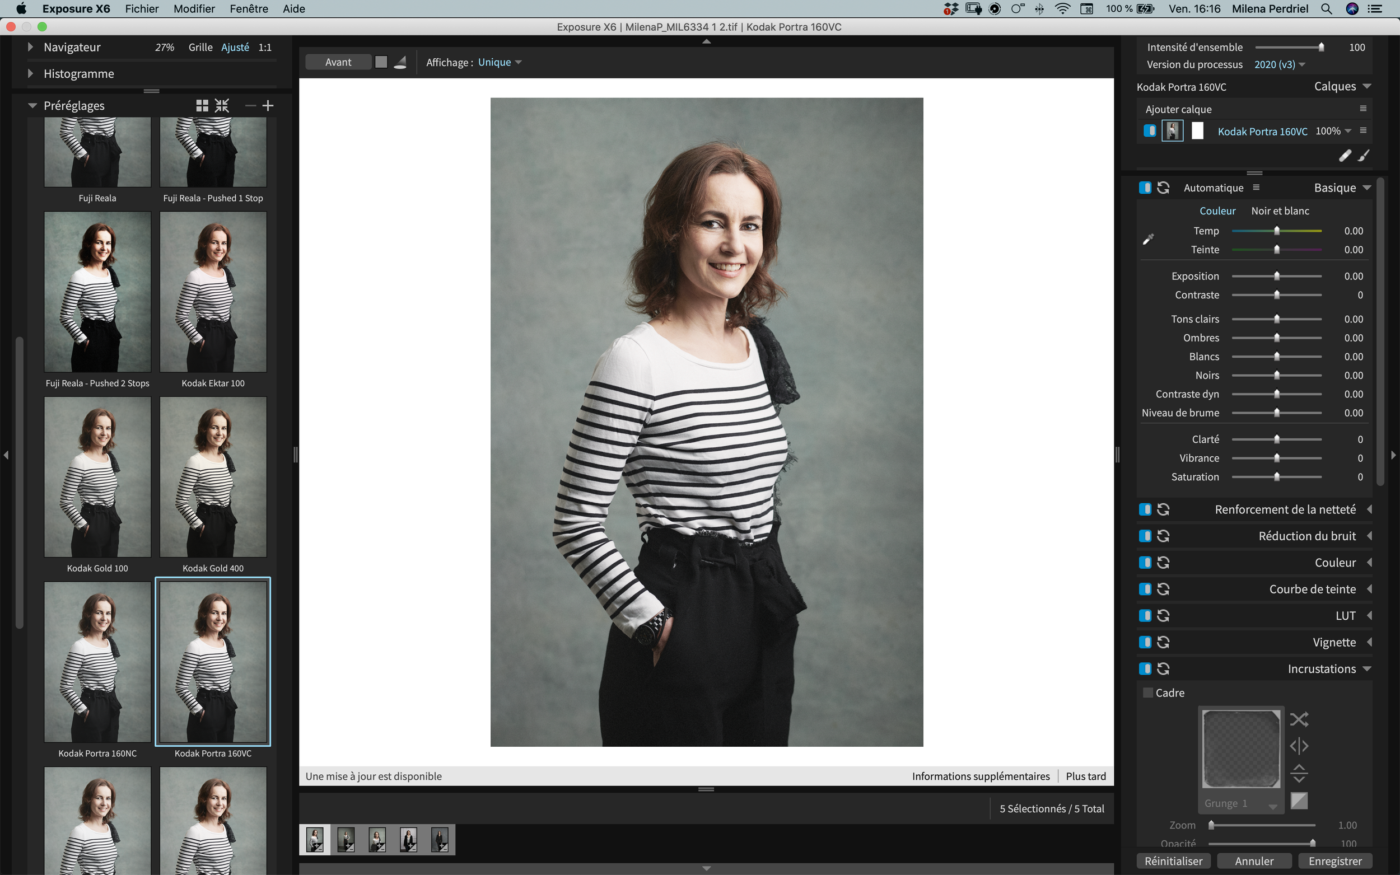The width and height of the screenshot is (1400, 875).
Task: Flip the Cadre overlay horizontally
Action: pyautogui.click(x=1299, y=746)
